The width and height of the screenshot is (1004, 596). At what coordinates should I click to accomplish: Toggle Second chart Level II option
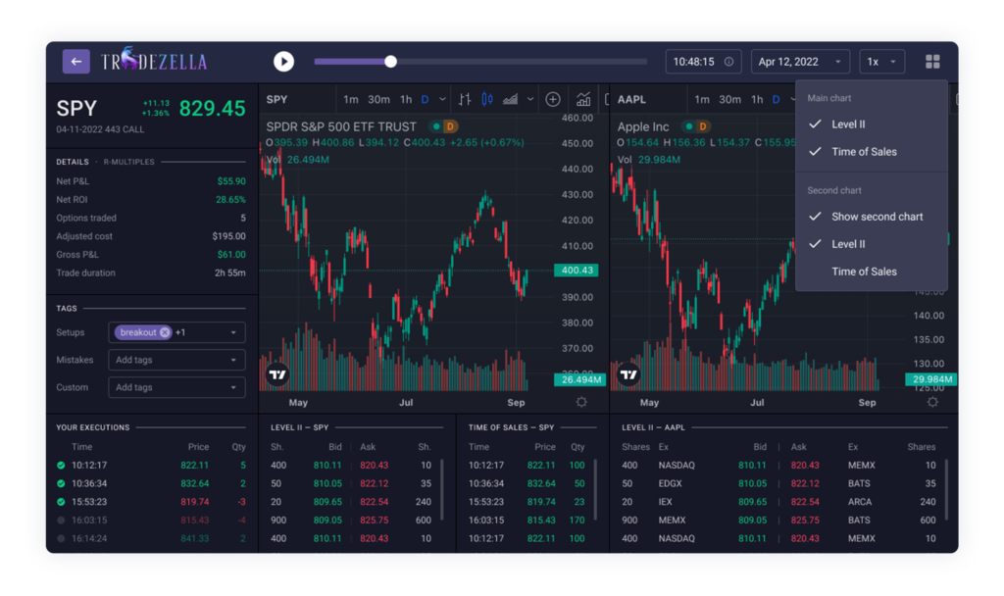tap(871, 244)
